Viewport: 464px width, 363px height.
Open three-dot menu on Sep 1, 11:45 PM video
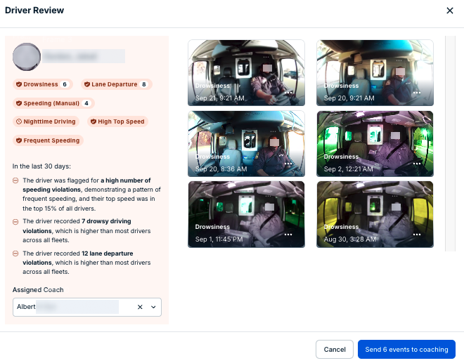[x=288, y=234]
